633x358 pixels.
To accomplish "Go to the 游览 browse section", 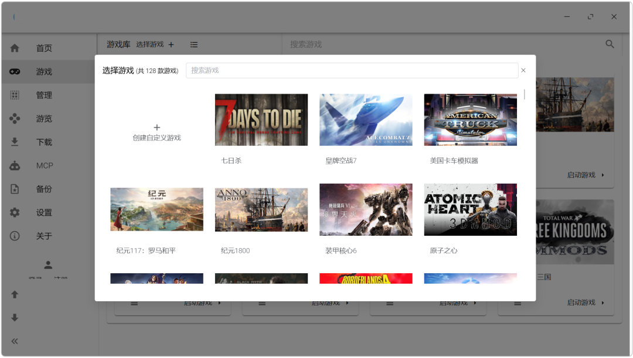I will tap(48, 118).
